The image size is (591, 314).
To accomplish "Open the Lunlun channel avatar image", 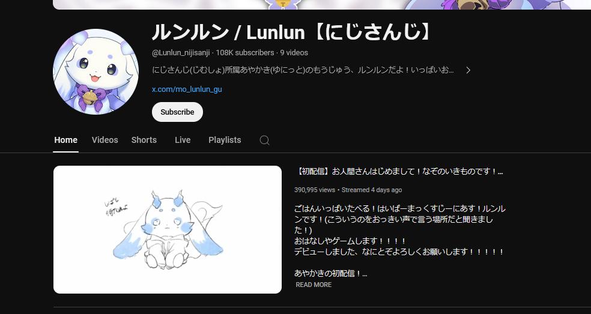I will click(x=95, y=71).
